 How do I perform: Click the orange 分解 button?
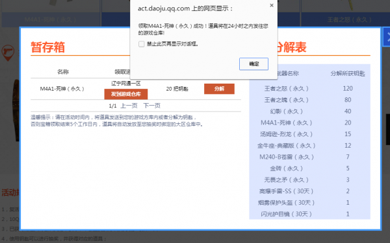pyautogui.click(x=219, y=89)
